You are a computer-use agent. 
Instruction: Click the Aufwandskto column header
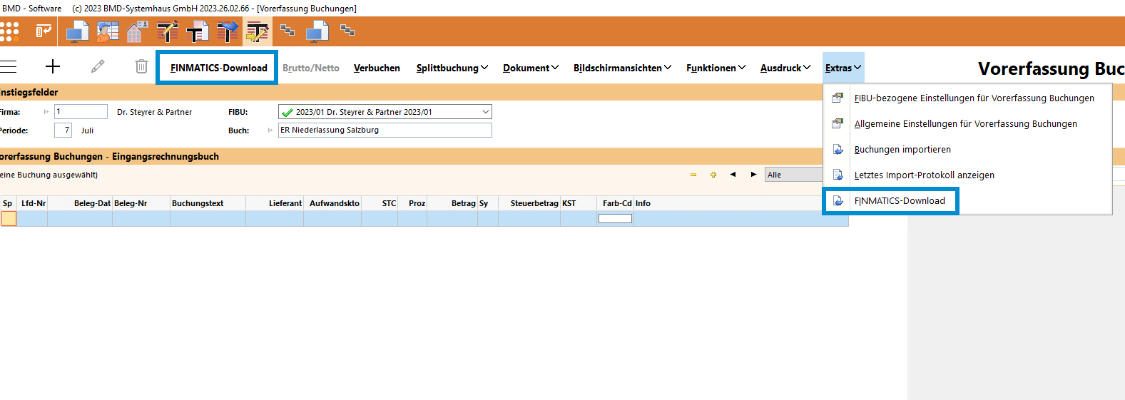pyautogui.click(x=332, y=203)
